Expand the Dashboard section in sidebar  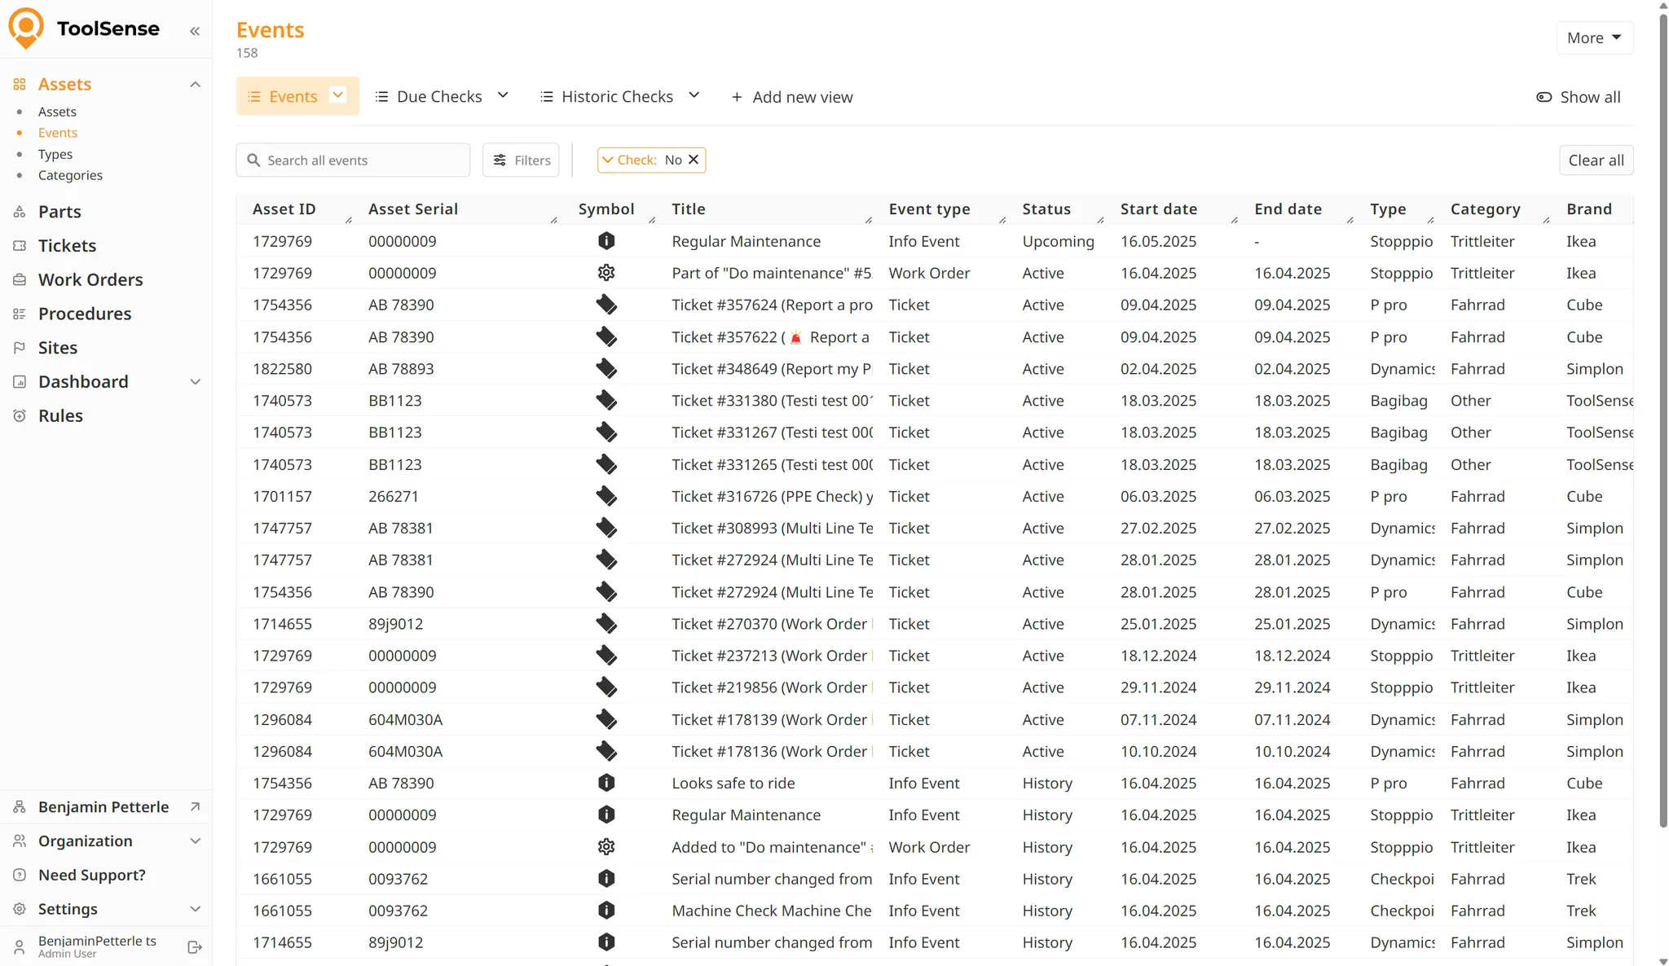(195, 382)
